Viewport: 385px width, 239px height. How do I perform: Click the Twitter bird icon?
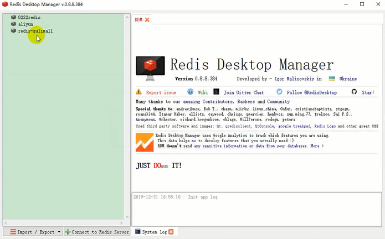click(x=279, y=92)
